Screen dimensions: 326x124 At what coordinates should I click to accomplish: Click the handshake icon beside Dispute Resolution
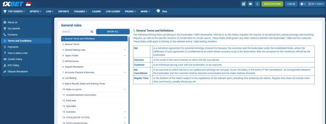click(5, 71)
